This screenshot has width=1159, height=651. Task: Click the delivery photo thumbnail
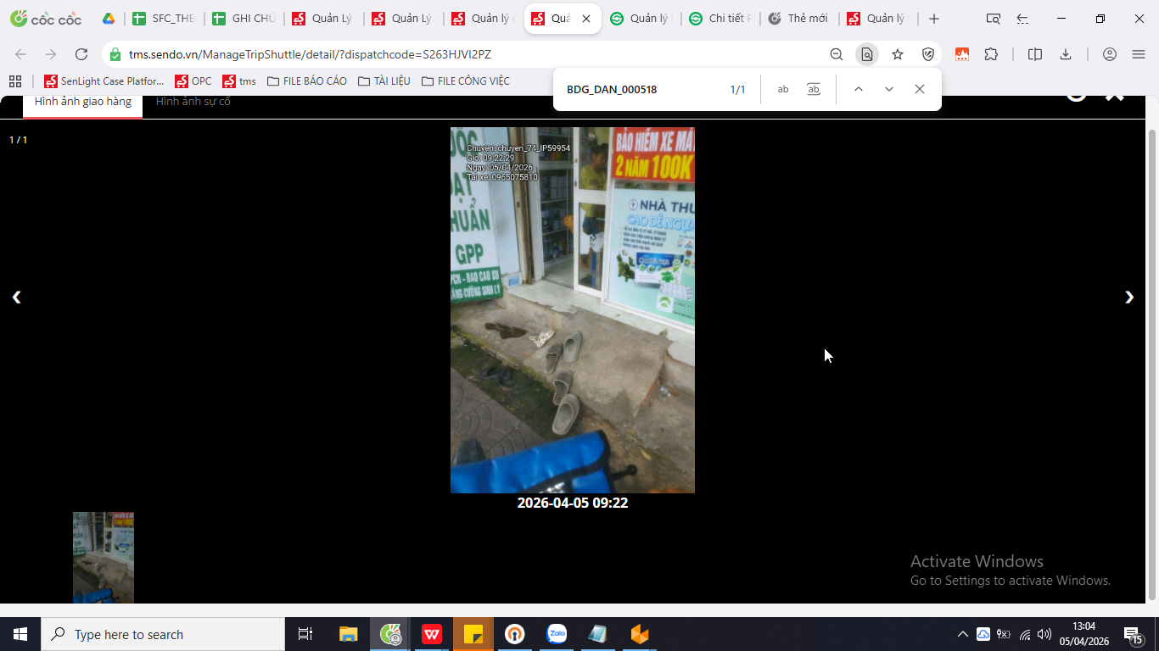(104, 558)
